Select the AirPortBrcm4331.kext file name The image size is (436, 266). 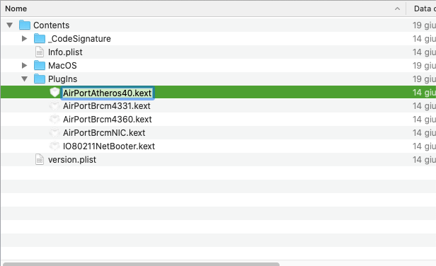pos(107,106)
